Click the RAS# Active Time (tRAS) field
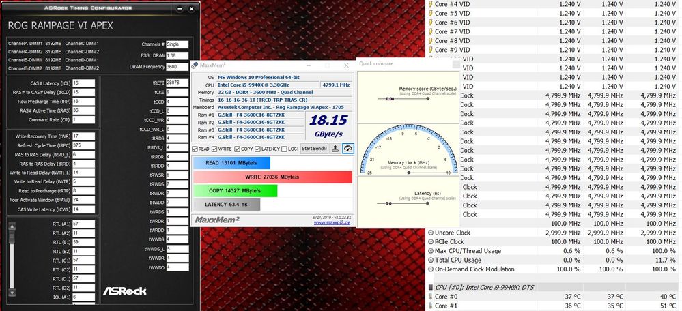 pos(83,110)
